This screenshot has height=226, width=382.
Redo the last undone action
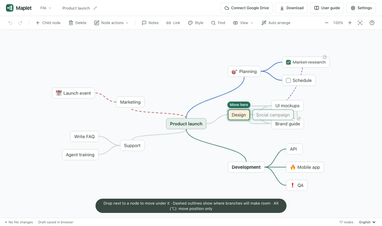coord(20,23)
